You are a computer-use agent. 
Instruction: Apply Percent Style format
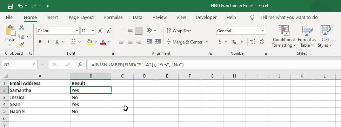tap(234, 42)
